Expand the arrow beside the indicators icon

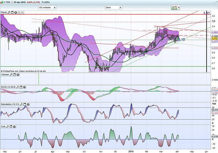click(x=179, y=7)
